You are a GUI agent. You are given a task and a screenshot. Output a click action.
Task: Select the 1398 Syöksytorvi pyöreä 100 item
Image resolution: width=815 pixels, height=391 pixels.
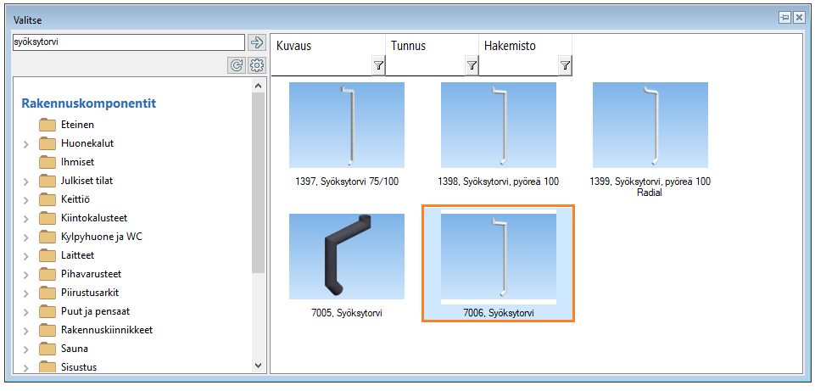tap(498, 125)
